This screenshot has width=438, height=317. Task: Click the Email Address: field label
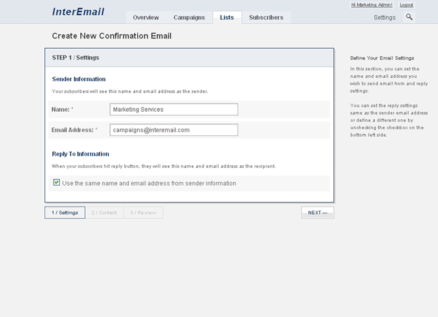pos(73,130)
